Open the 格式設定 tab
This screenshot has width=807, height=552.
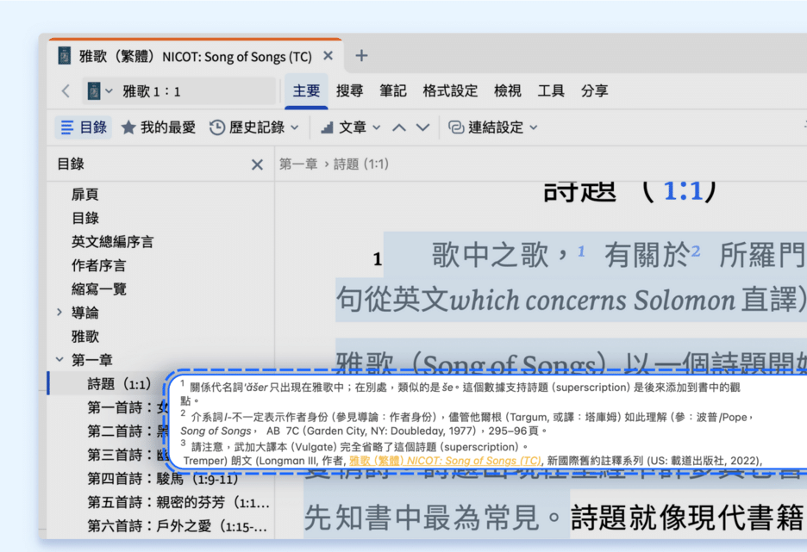click(x=450, y=91)
